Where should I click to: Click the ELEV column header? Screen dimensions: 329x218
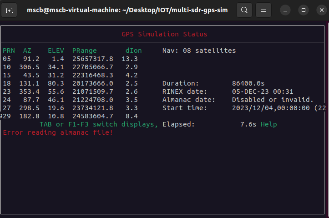pyautogui.click(x=56, y=51)
